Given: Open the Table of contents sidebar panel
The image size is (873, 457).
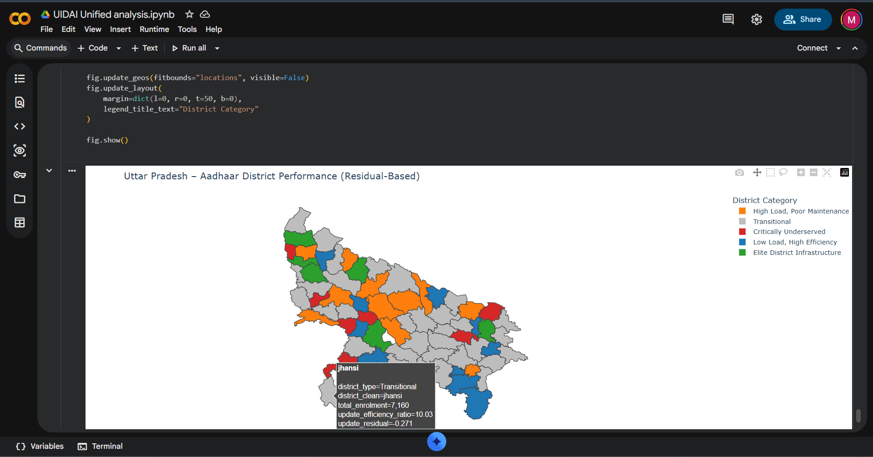Looking at the screenshot, I should pos(19,78).
